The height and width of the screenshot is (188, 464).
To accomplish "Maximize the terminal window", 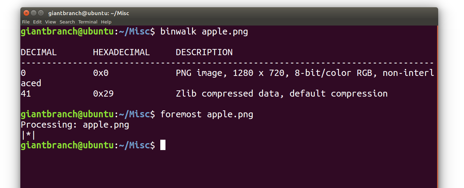I will [41, 13].
